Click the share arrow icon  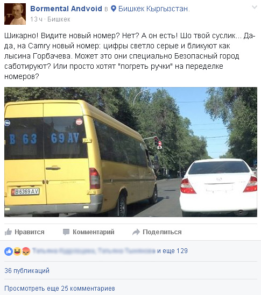pyautogui.click(x=136, y=232)
